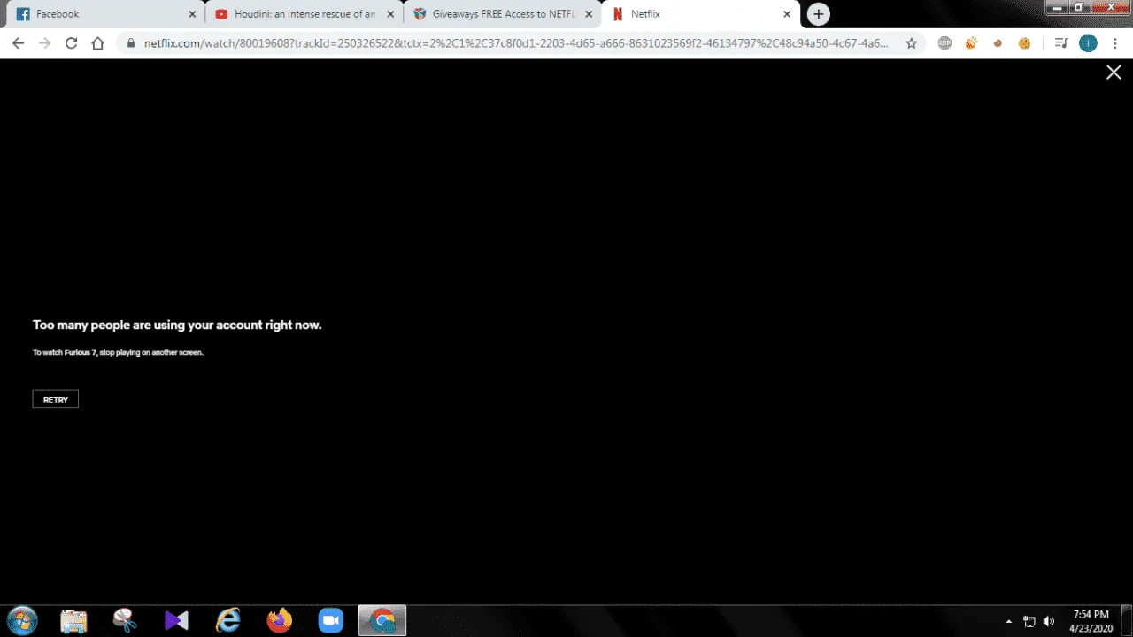The width and height of the screenshot is (1133, 637).
Task: Show hidden system tray icons
Action: click(1009, 621)
